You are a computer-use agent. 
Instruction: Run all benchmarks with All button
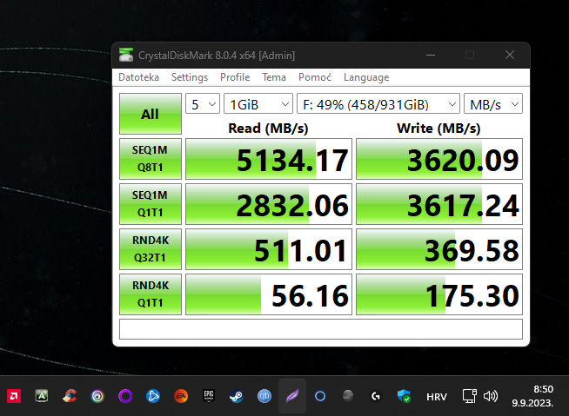(151, 114)
